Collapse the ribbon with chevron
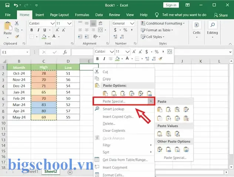 pos(230,44)
